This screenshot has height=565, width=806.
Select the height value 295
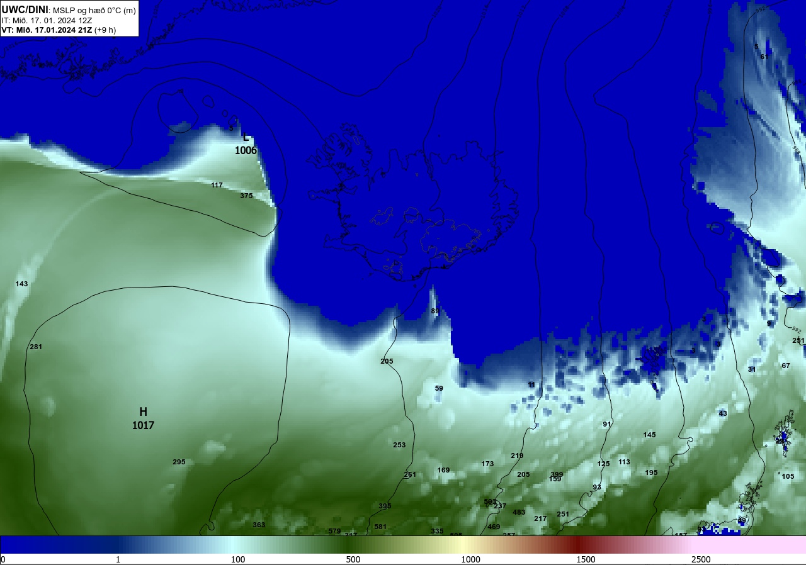click(x=179, y=462)
